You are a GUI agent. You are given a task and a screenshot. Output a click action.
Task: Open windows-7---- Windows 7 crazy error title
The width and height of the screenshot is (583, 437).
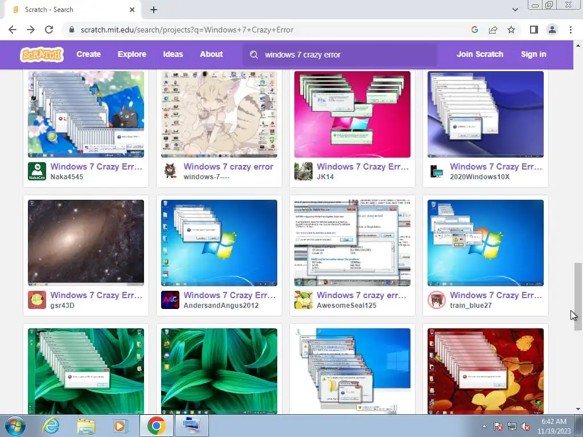(228, 167)
